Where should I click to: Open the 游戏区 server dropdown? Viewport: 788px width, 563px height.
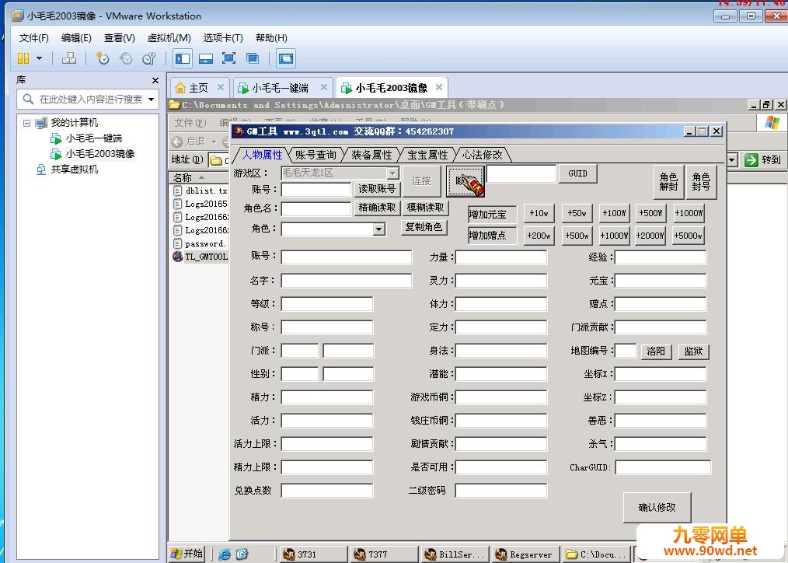pyautogui.click(x=393, y=173)
